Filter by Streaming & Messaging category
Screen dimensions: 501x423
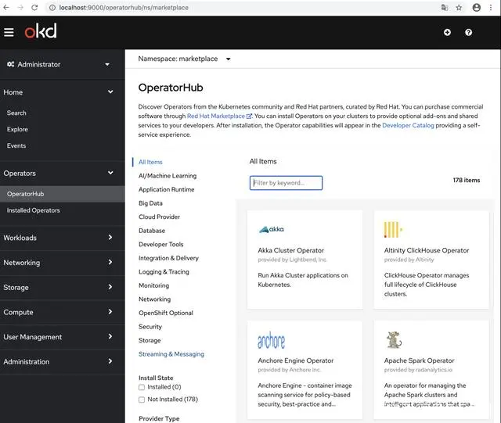click(171, 354)
